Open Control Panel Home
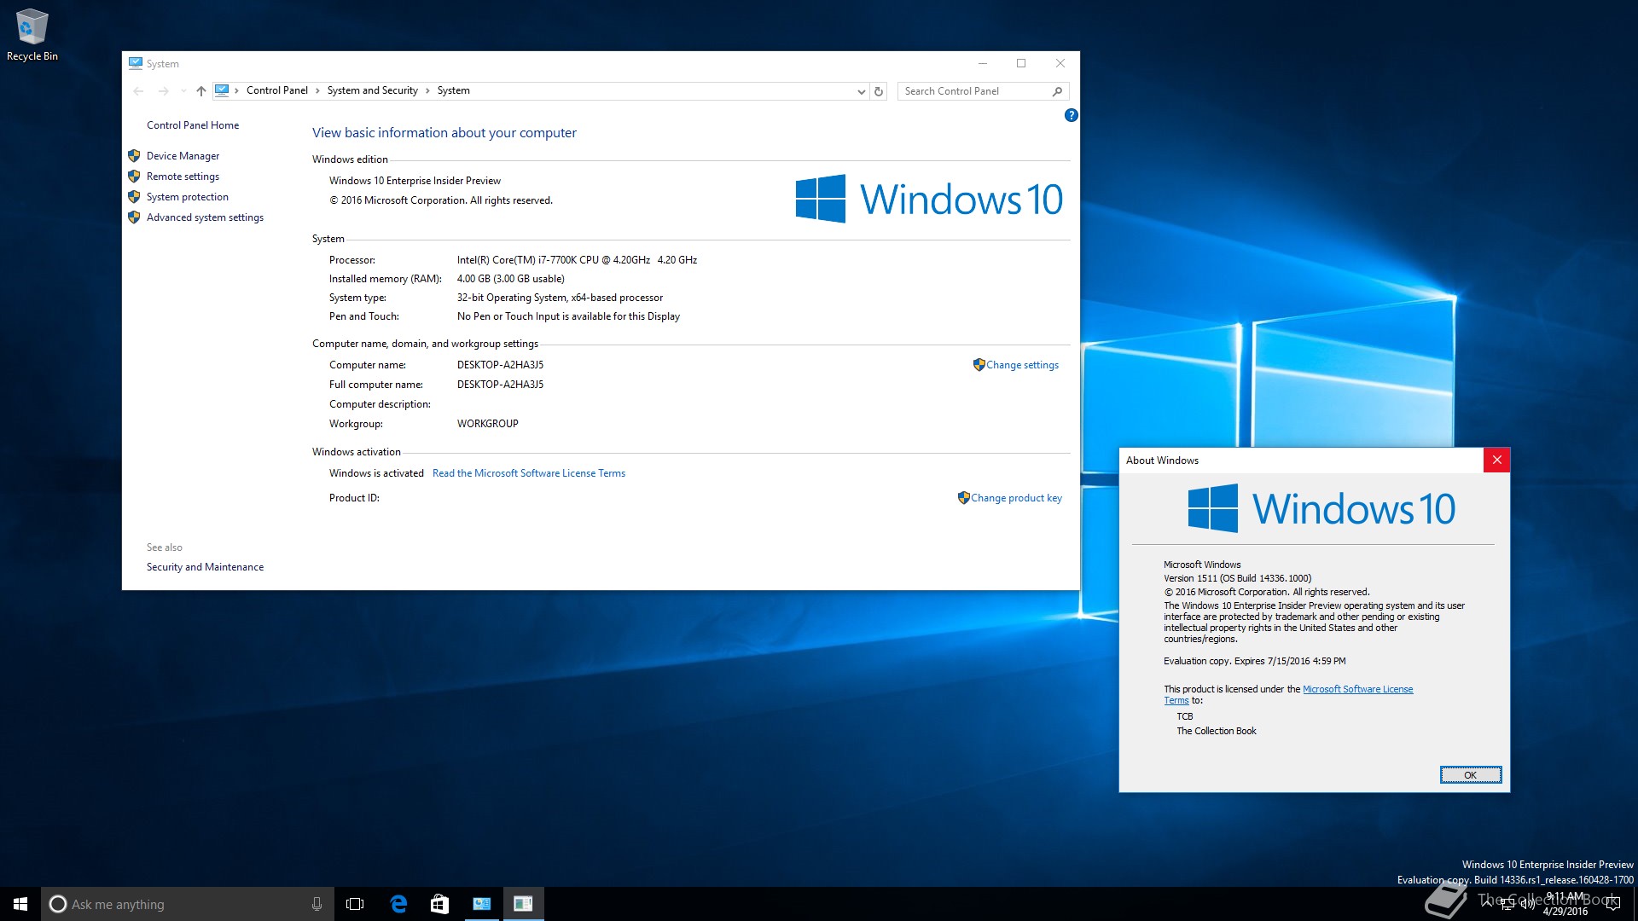The width and height of the screenshot is (1638, 921). click(x=193, y=125)
